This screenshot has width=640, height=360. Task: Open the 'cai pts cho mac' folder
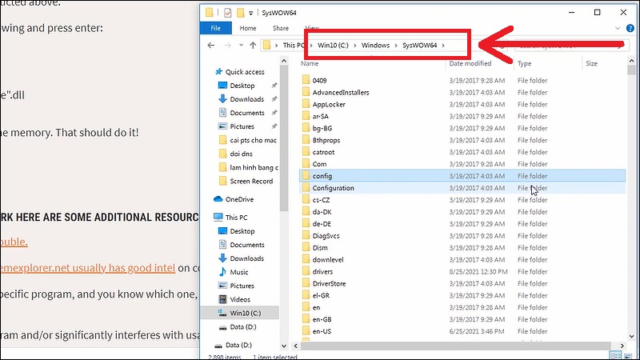point(253,140)
